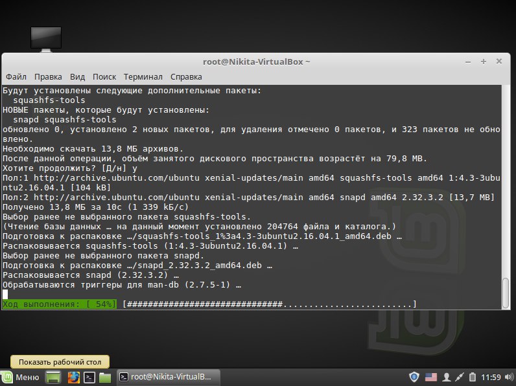
Task: Click the terminal vertical scrollbar thumb
Action: (506, 293)
